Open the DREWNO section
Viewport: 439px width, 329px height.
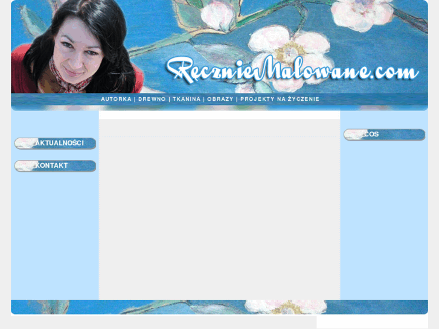(152, 99)
